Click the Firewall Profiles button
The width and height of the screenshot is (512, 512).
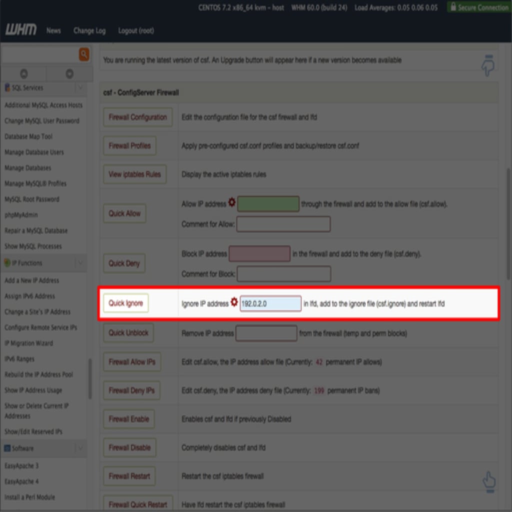tap(129, 145)
